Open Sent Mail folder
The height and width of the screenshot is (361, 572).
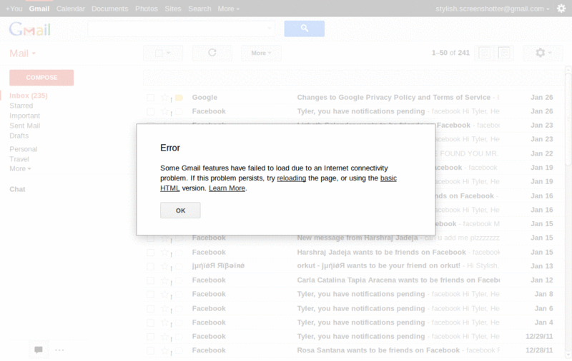[x=24, y=126]
